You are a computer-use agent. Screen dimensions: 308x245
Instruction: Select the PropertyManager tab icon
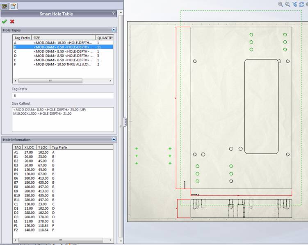(13, 6)
